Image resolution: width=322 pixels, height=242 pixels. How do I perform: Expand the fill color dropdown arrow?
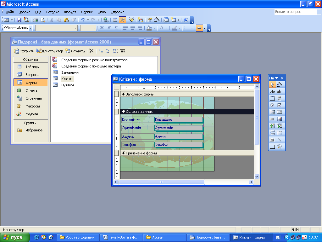pos(154,28)
